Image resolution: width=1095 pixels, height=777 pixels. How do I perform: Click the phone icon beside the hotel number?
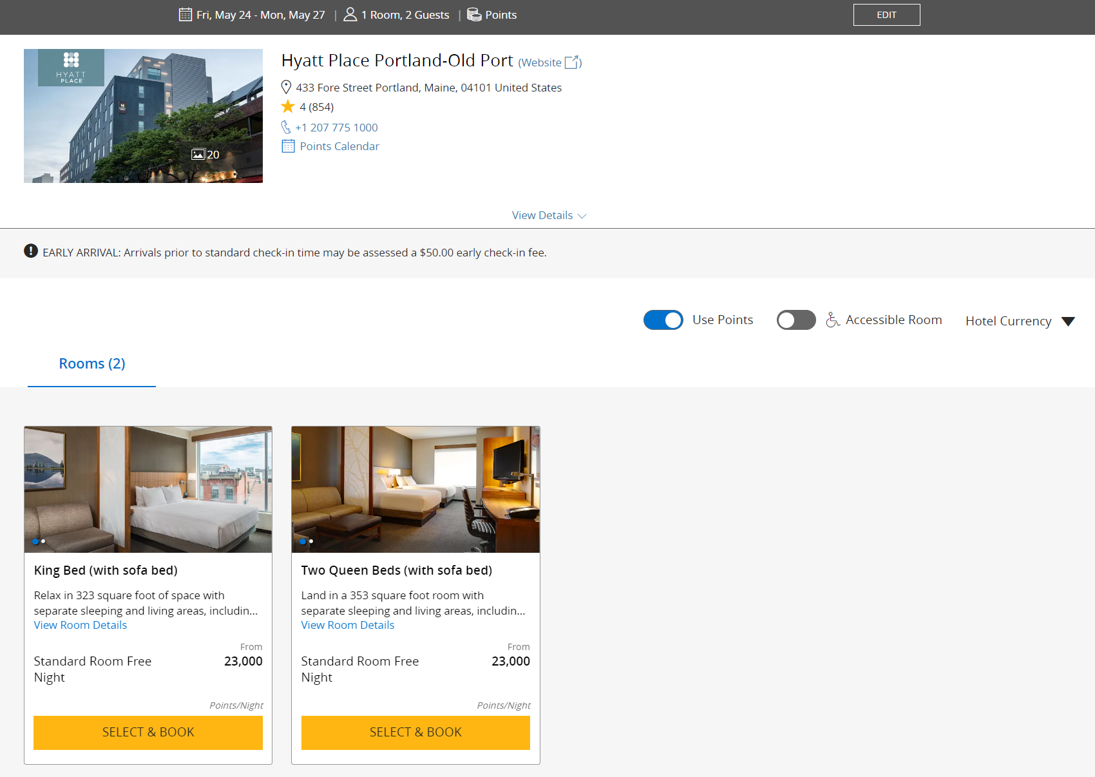(x=286, y=127)
